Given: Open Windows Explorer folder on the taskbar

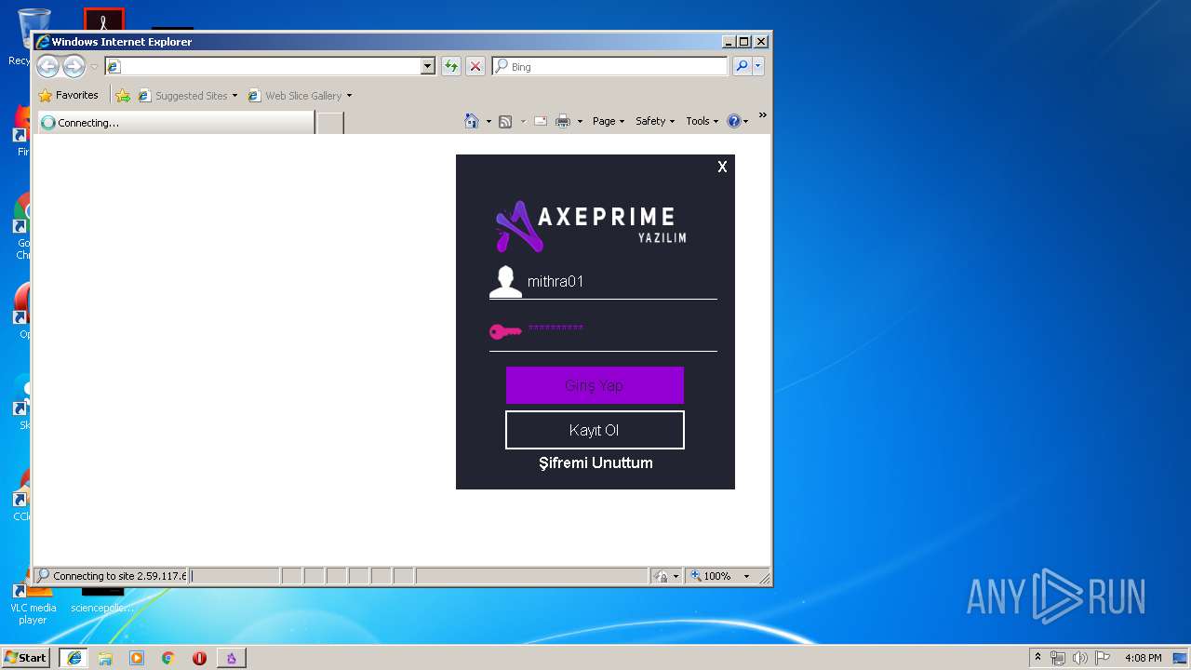Looking at the screenshot, I should point(105,658).
